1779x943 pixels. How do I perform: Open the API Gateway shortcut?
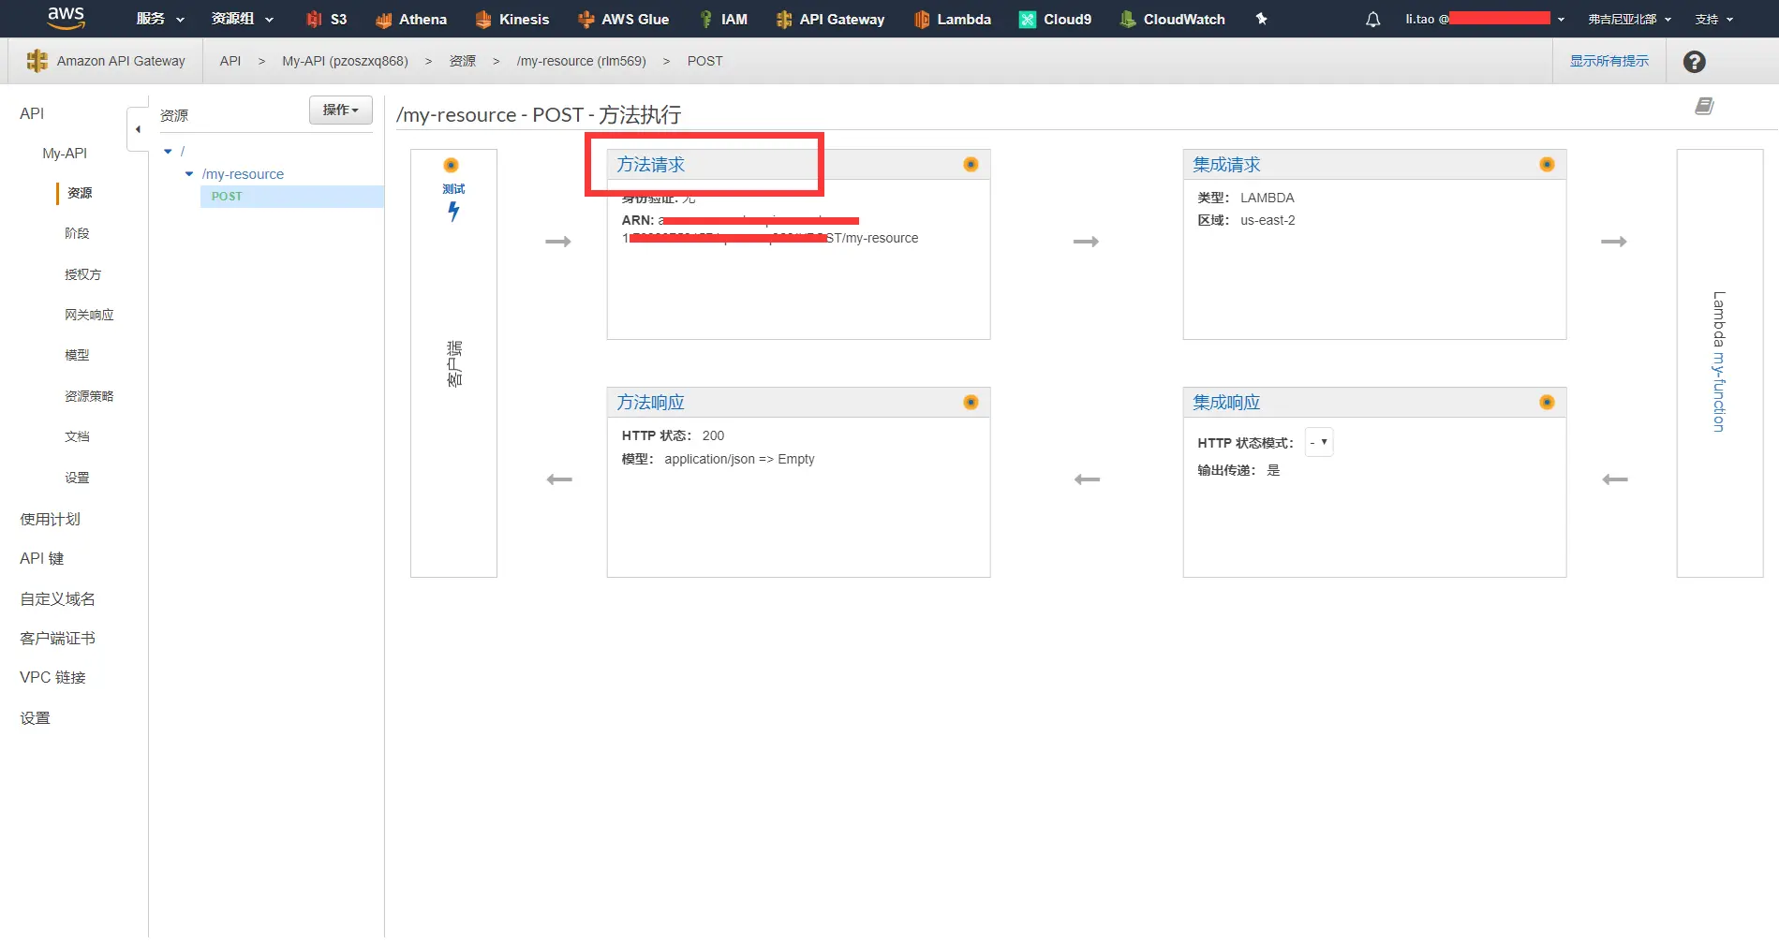830,19
